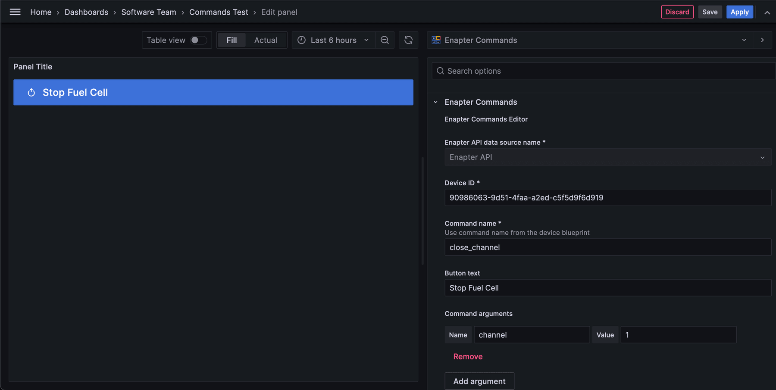Open the navigation hamburger menu
The height and width of the screenshot is (390, 776).
pos(15,12)
